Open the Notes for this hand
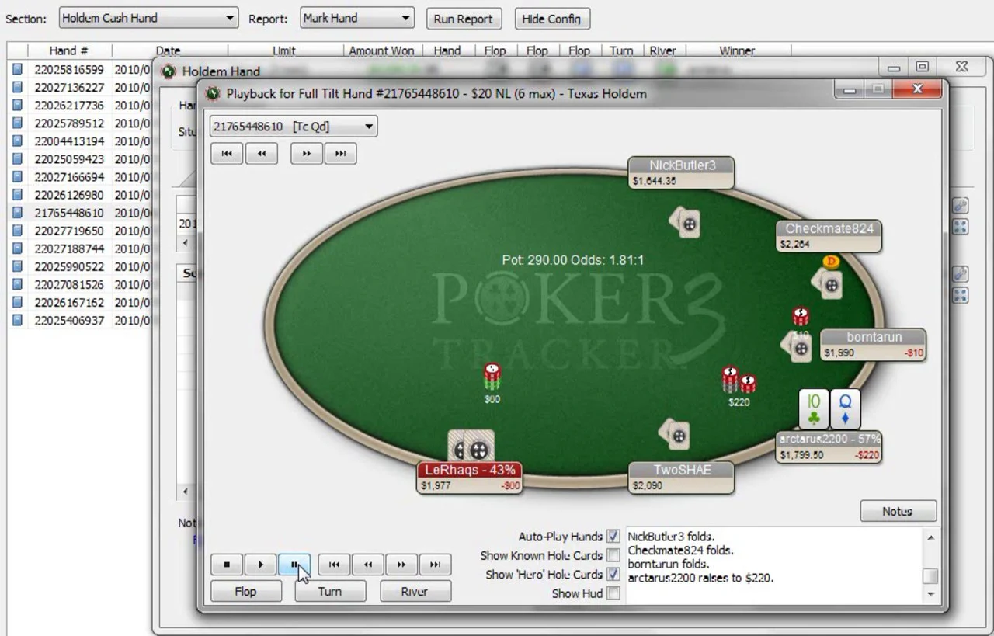This screenshot has height=636, width=994. (x=898, y=511)
